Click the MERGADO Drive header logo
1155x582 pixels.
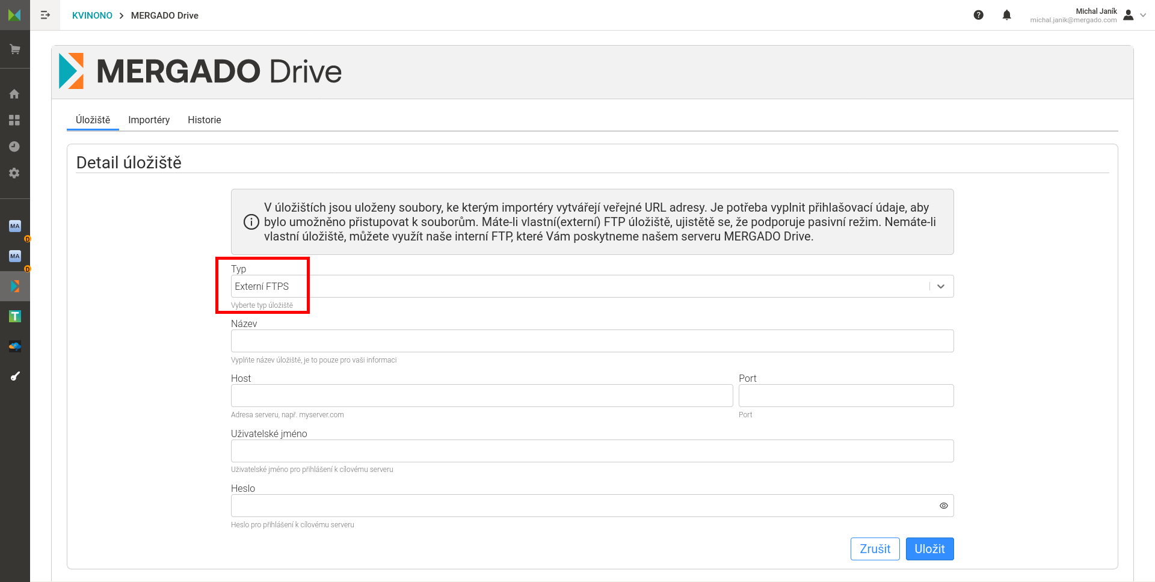point(200,71)
